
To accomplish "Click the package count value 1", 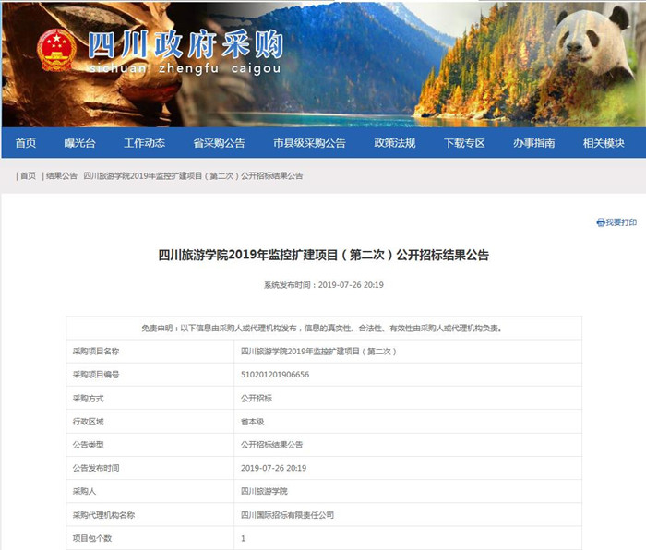I will click(x=243, y=538).
